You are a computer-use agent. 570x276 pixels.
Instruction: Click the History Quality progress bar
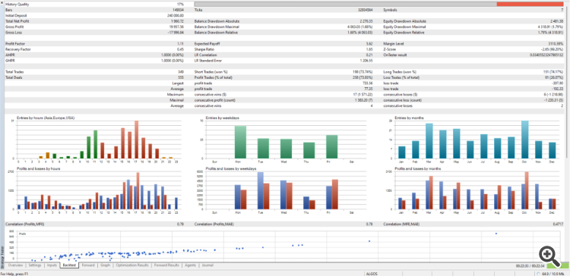[x=378, y=5]
